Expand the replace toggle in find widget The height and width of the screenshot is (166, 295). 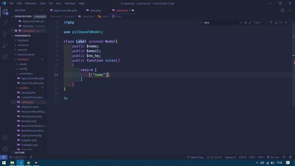(x=201, y=23)
